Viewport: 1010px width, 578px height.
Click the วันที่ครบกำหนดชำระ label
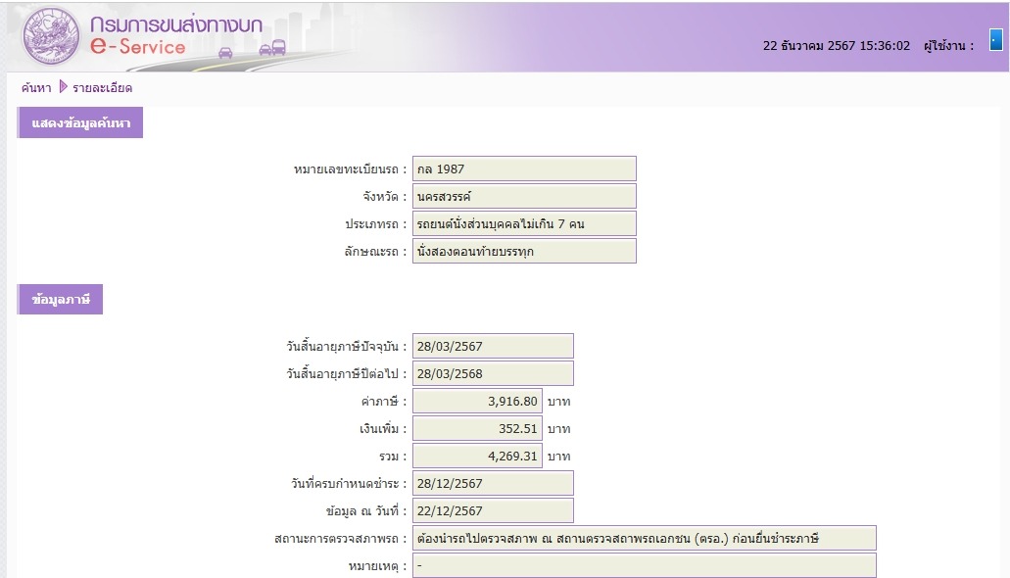coord(349,483)
